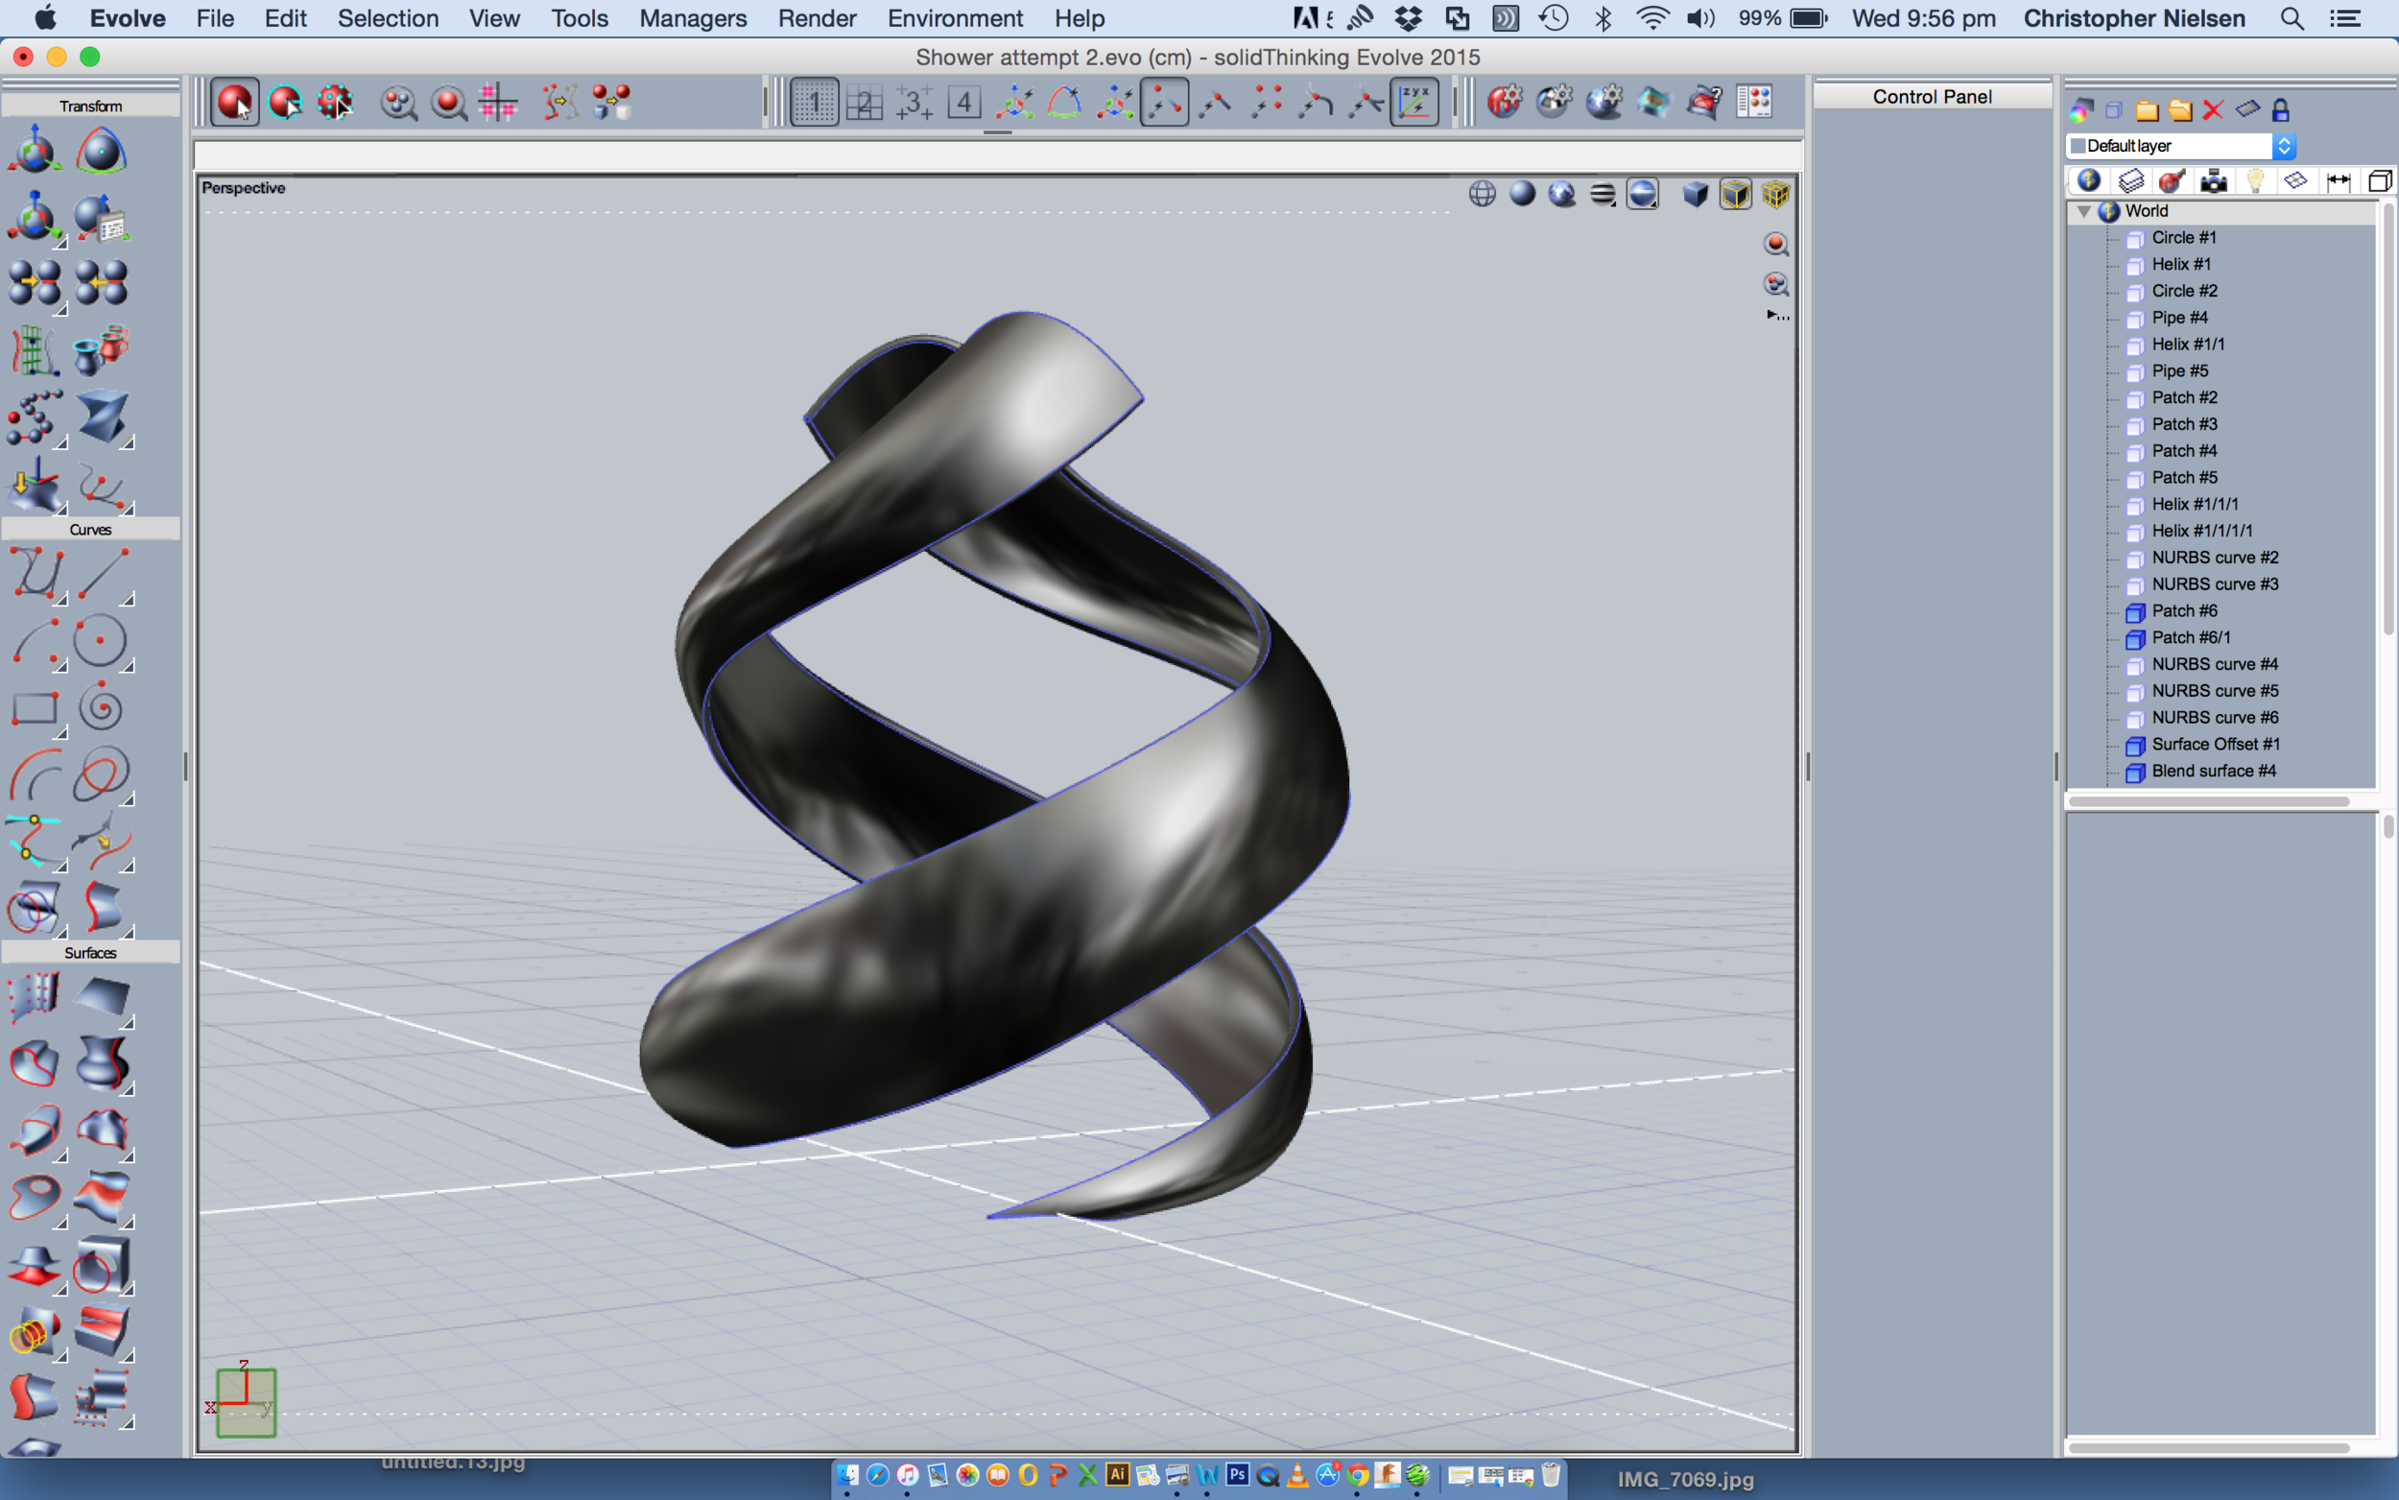Select the Translate tool in Transform panel
2399x1500 pixels.
[34, 151]
